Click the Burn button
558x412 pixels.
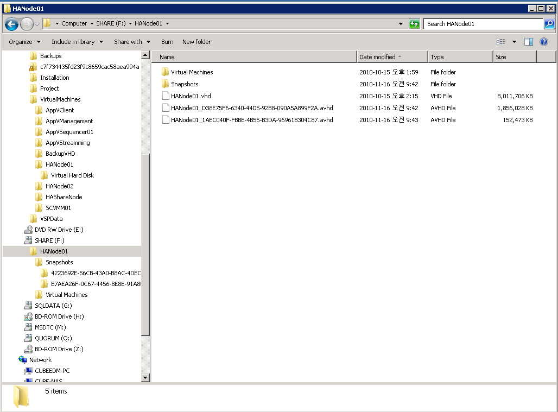pos(167,42)
